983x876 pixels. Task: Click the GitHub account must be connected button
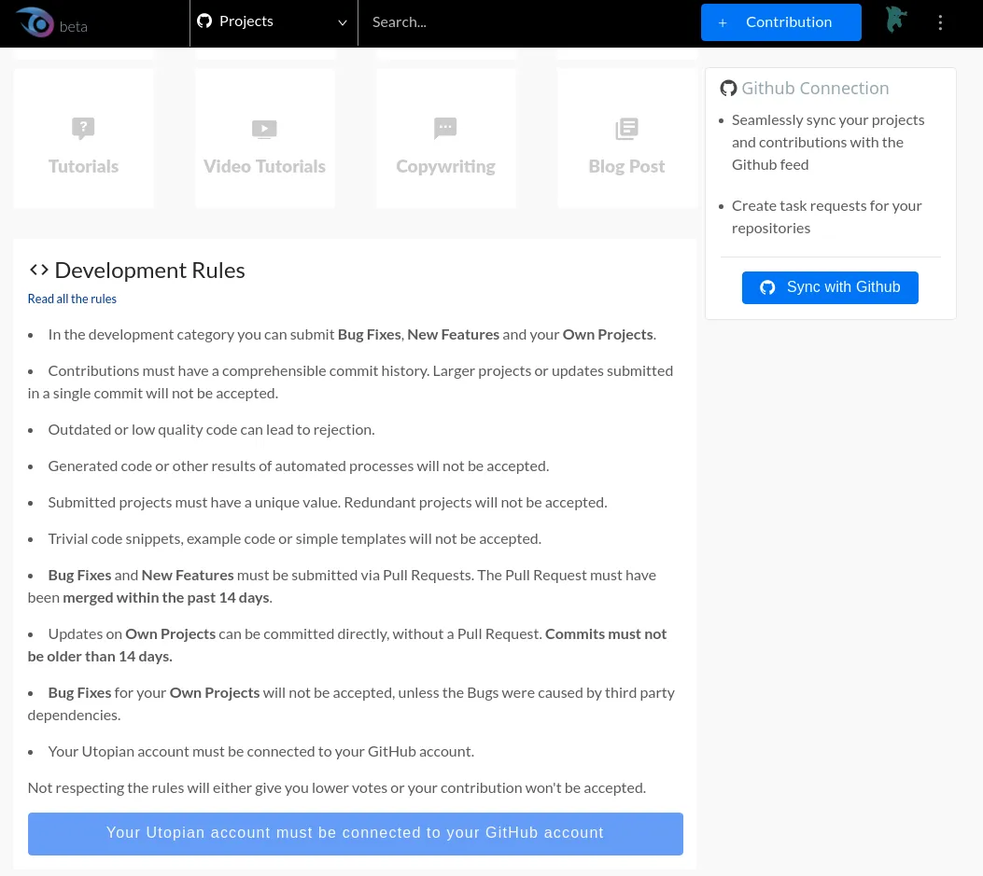click(356, 833)
